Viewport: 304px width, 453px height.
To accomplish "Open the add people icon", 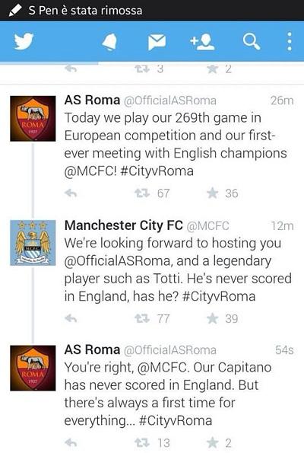I will (202, 42).
